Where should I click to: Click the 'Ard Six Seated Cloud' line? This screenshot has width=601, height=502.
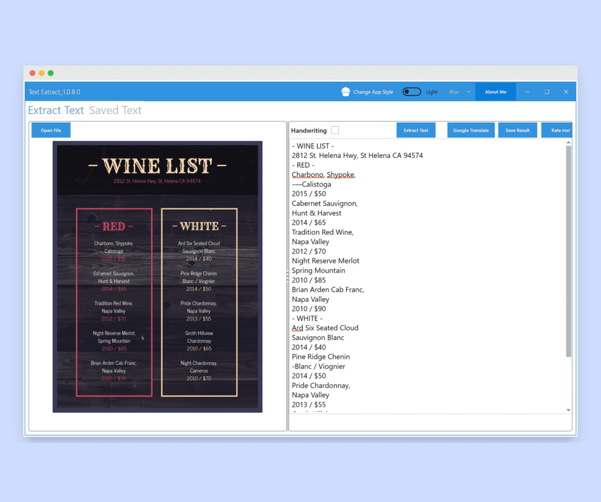click(325, 328)
